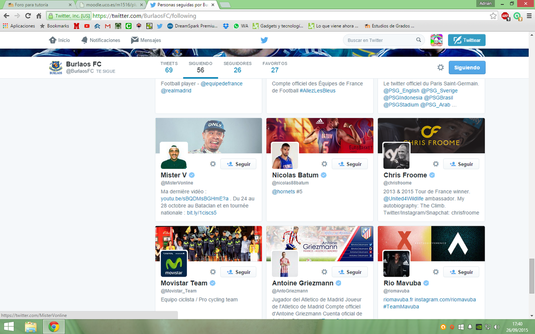The image size is (535, 334).
Task: Open Mister V profile avatar
Action: click(x=174, y=155)
